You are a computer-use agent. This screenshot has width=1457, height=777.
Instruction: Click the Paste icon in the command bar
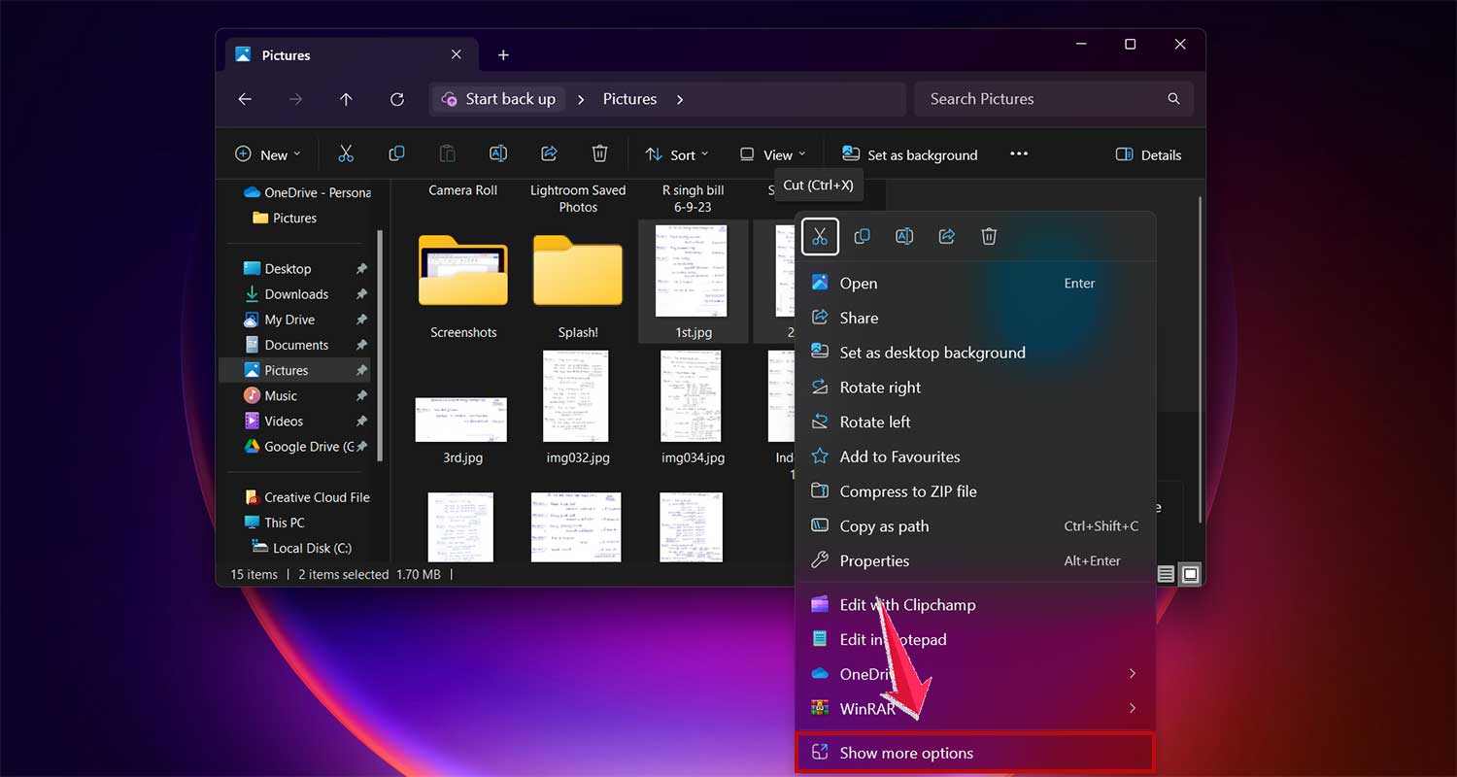click(447, 153)
